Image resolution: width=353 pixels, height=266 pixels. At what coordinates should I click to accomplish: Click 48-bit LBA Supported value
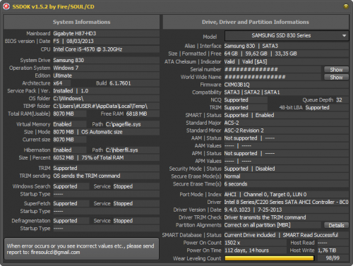[x=318, y=108]
